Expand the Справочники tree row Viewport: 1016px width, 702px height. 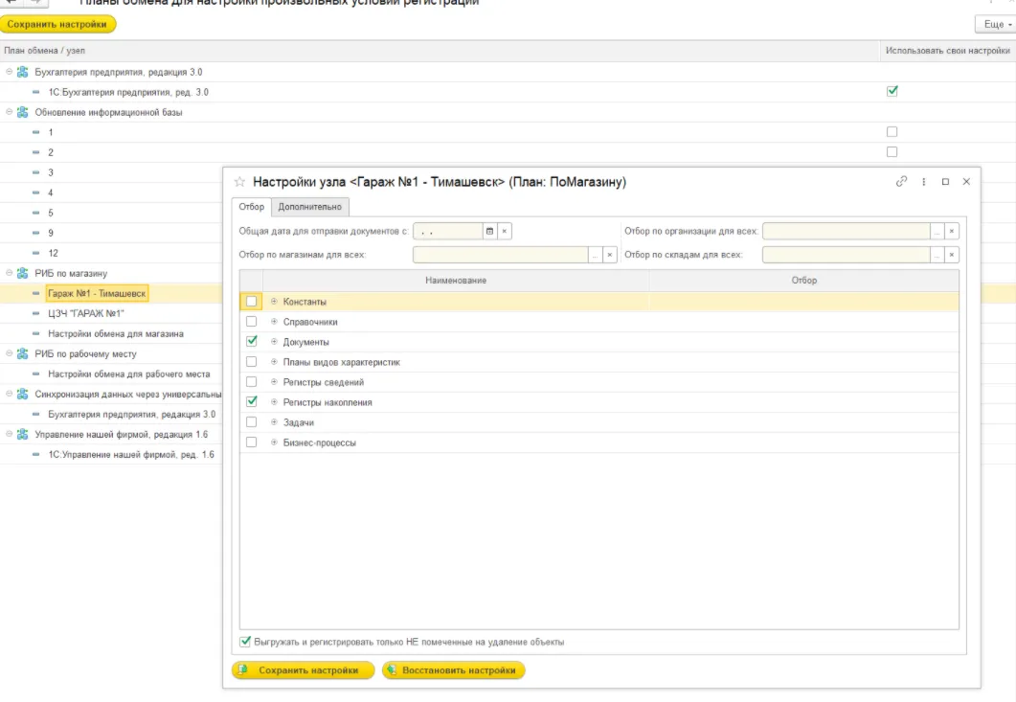pos(274,322)
